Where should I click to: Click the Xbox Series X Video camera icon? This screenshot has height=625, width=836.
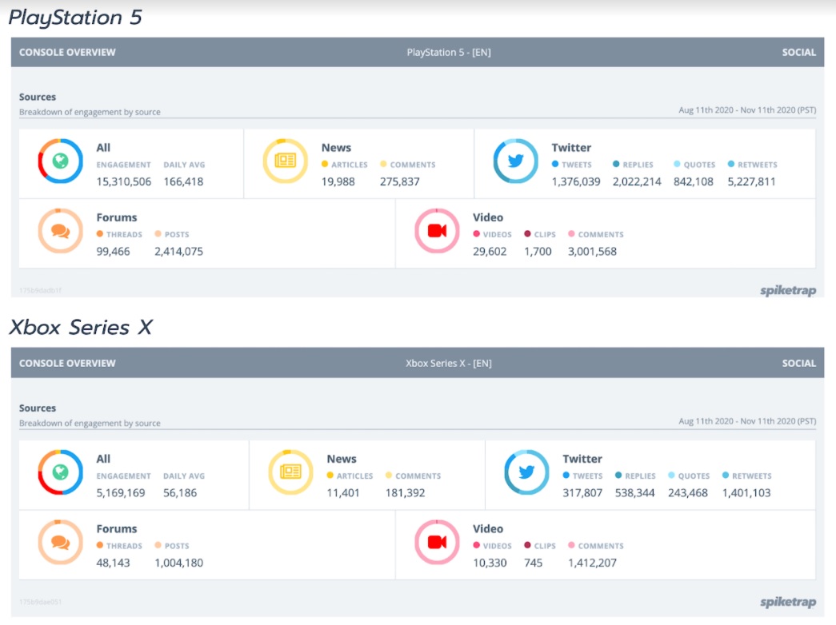click(x=437, y=543)
